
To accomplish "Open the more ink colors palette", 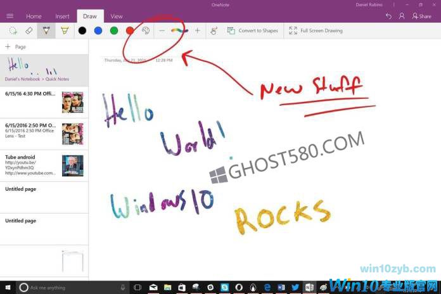I will pyautogui.click(x=146, y=30).
